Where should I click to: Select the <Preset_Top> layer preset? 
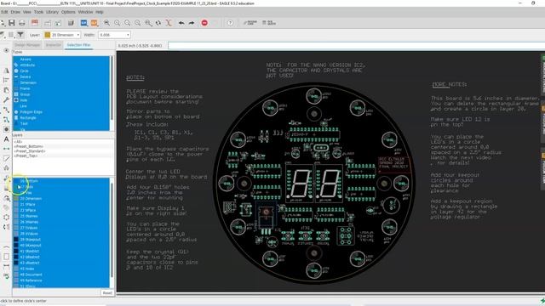26,156
